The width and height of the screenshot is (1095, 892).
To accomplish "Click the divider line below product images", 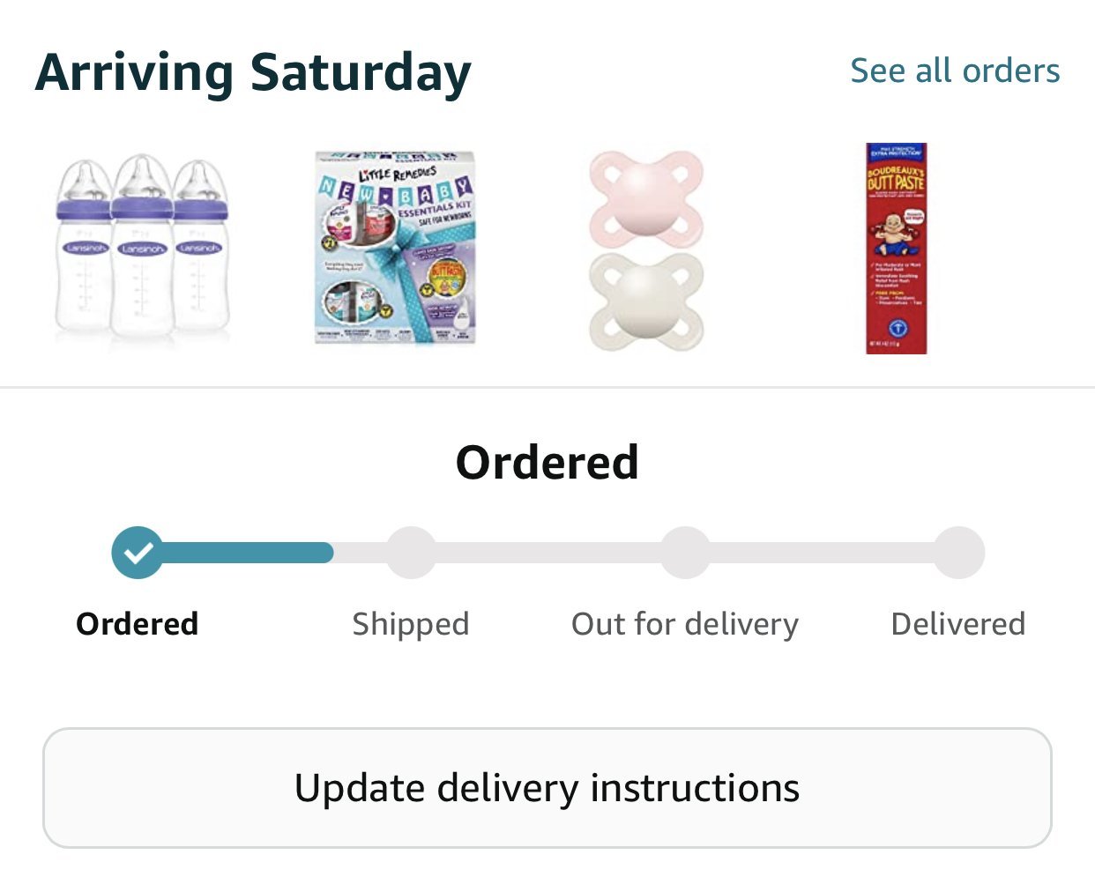I will pyautogui.click(x=547, y=387).
